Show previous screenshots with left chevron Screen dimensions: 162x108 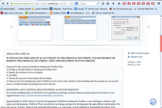[11, 27]
